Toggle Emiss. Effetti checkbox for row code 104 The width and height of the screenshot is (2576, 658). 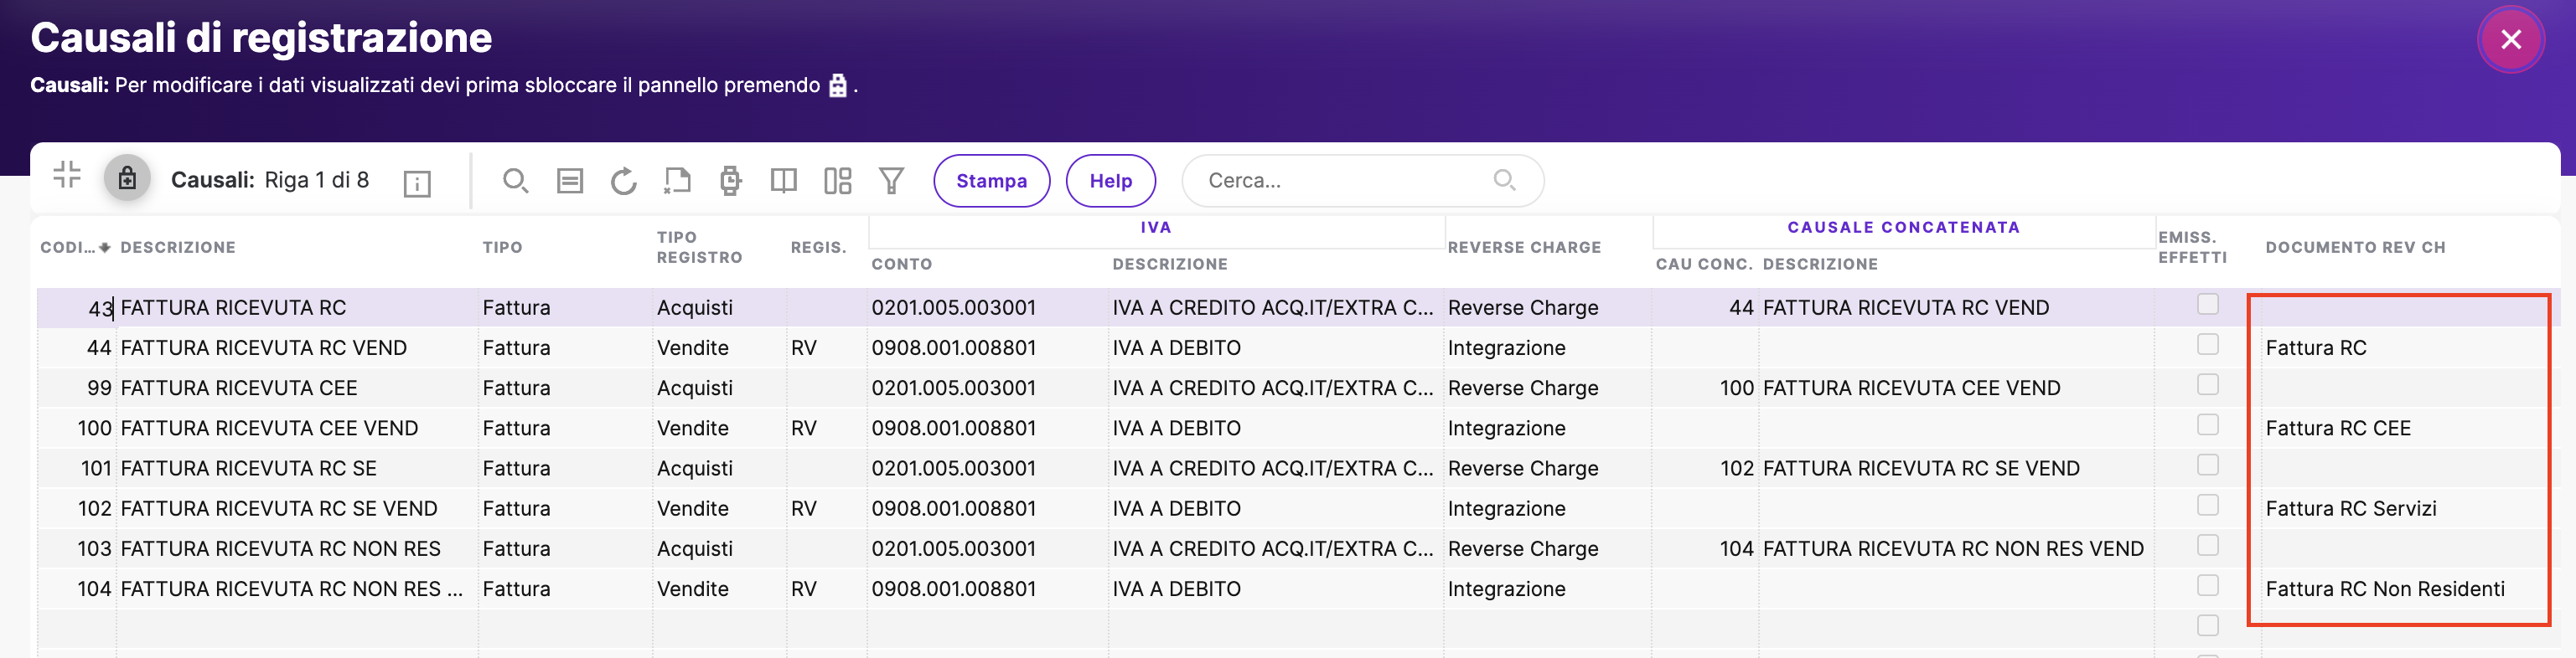2207,585
